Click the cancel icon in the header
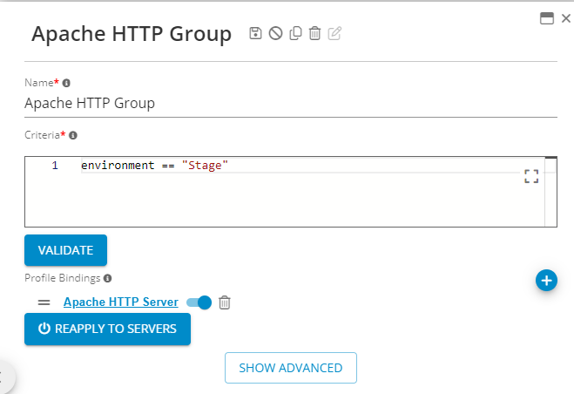Viewport: 574px width, 394px height. point(275,34)
